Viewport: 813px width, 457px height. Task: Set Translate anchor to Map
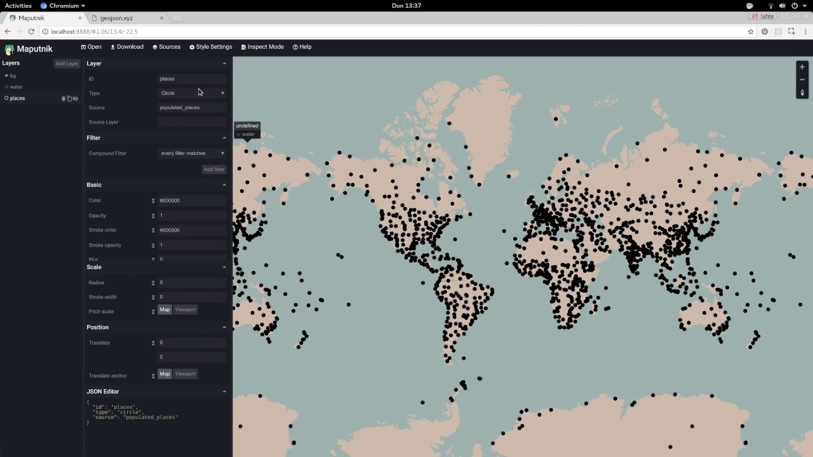click(165, 374)
